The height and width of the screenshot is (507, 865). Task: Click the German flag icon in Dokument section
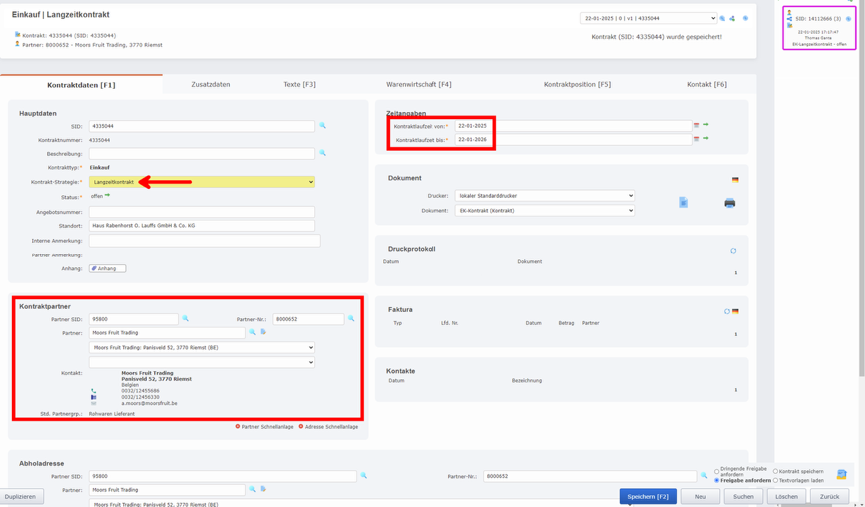coord(735,180)
